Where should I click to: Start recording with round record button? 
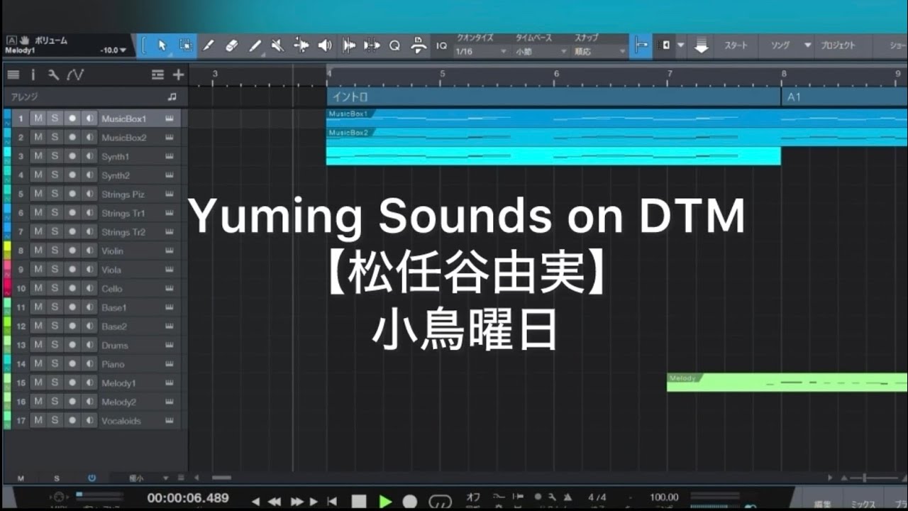pos(410,502)
